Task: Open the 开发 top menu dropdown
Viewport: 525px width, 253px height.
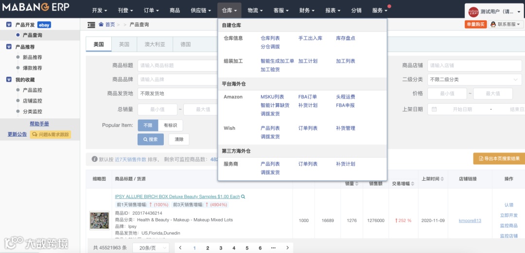Action: (100, 10)
